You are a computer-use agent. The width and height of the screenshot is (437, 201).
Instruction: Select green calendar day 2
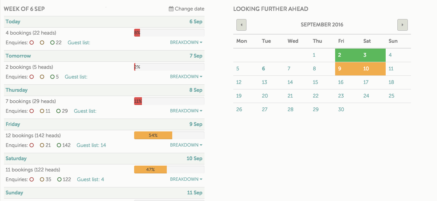348,55
